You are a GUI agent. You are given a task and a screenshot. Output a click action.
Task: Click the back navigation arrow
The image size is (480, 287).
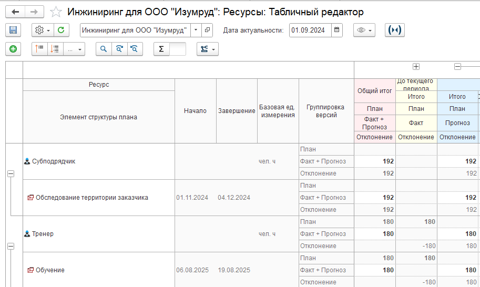(x=15, y=12)
